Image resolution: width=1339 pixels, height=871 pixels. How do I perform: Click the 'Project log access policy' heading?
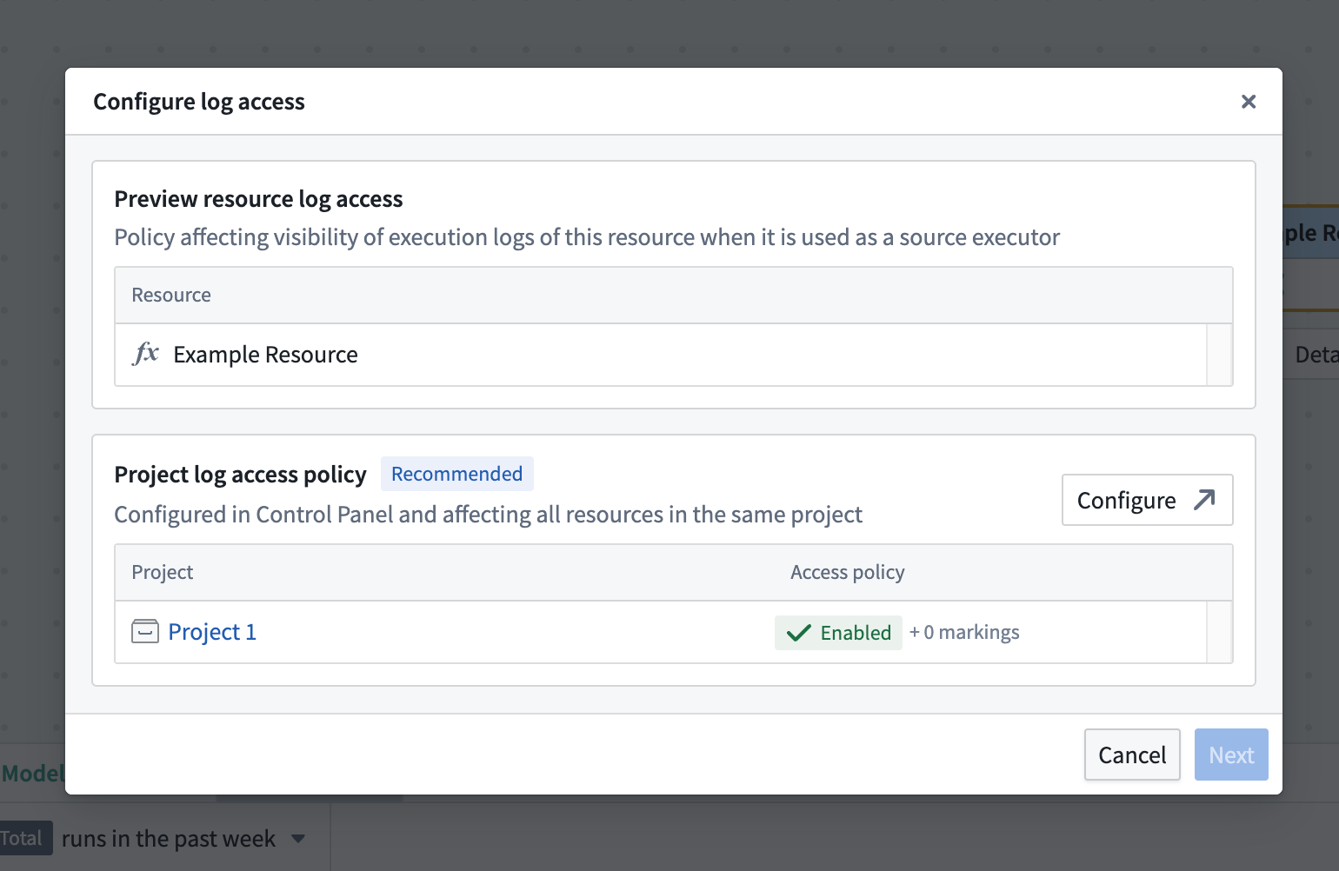(240, 475)
